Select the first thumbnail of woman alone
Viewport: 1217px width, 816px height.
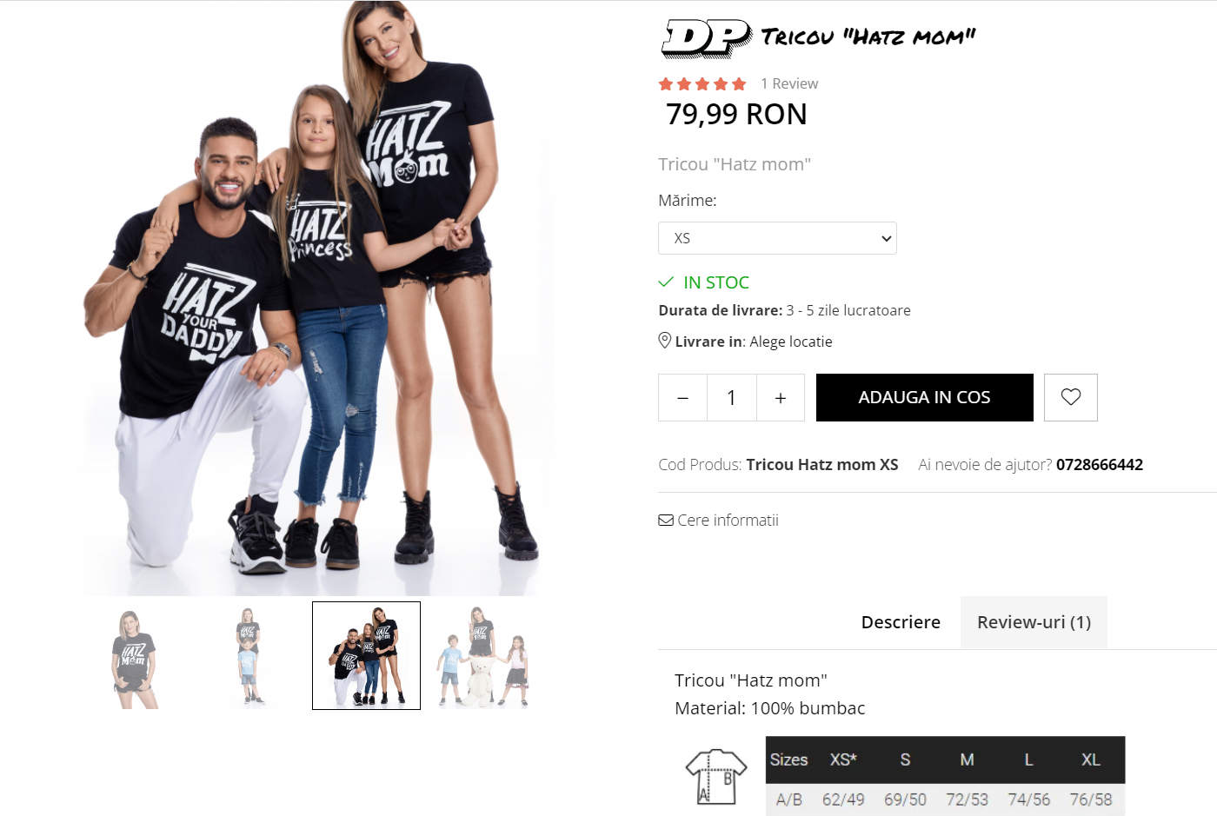(133, 656)
